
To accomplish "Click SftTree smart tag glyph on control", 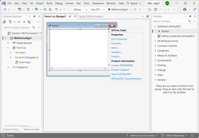I will click(x=109, y=29).
